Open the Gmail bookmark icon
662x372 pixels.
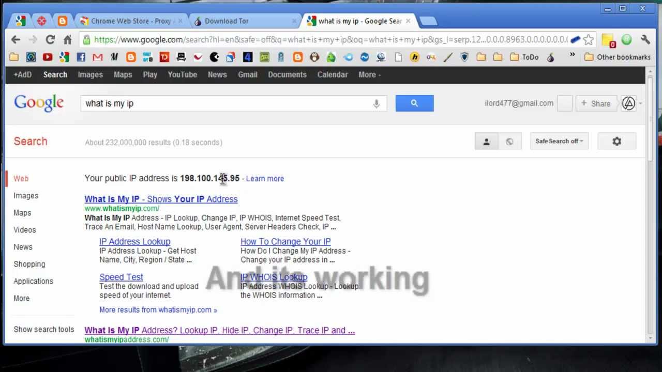[97, 57]
